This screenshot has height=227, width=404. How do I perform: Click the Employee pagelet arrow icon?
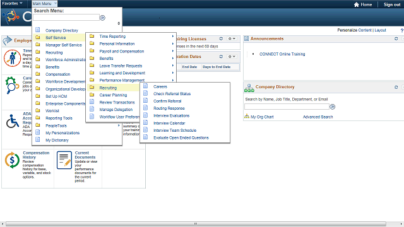[8, 40]
